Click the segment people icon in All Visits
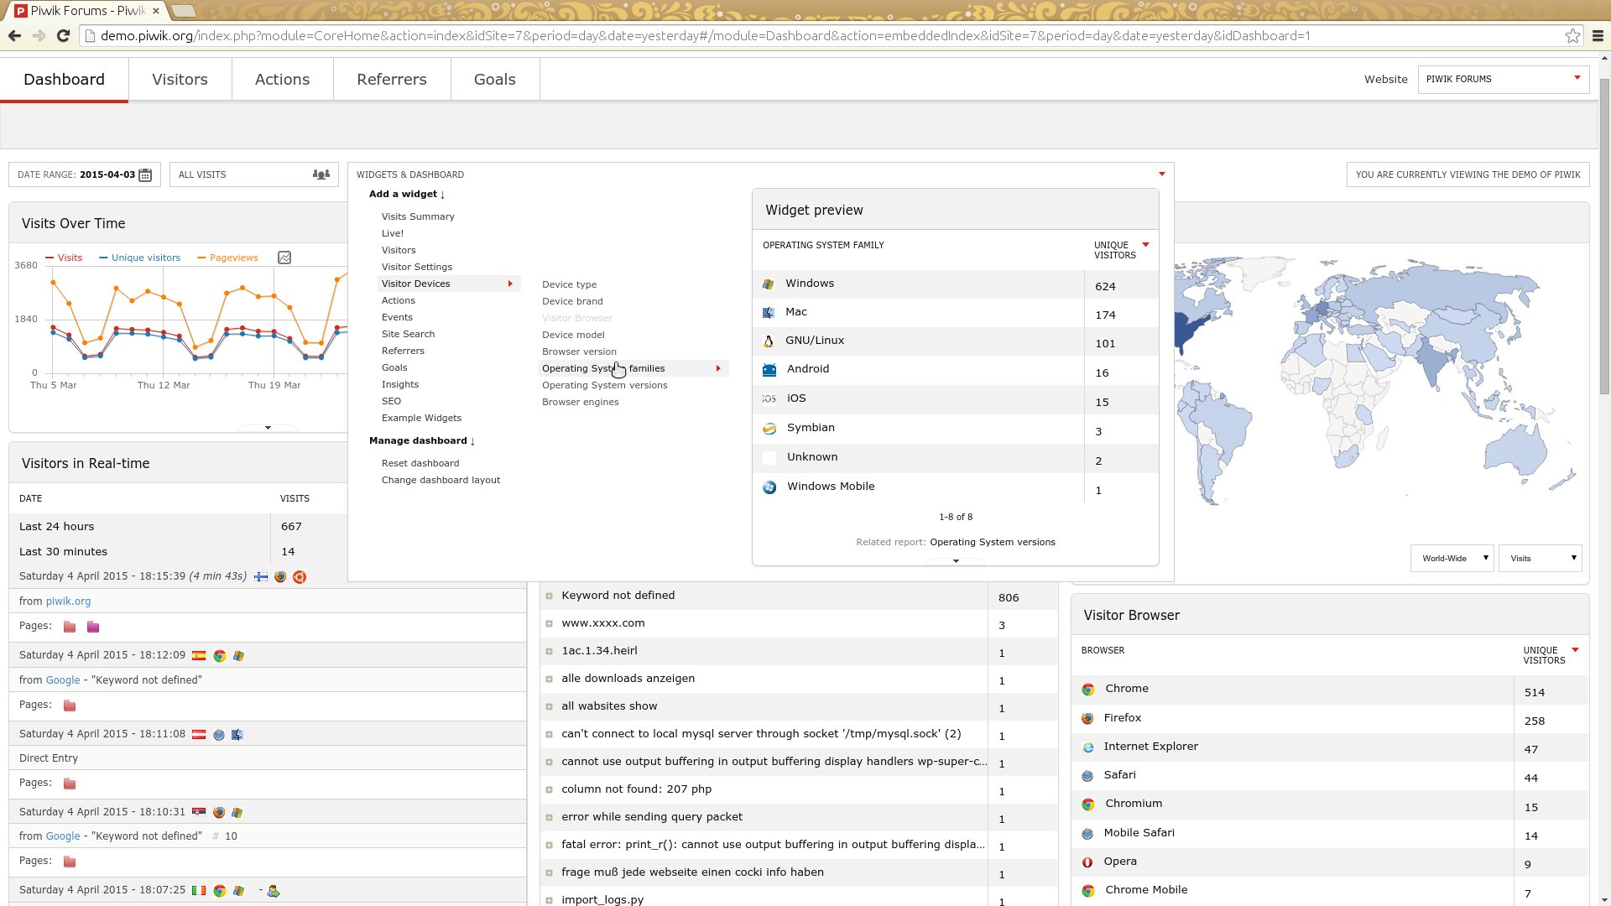This screenshot has width=1611, height=906. click(321, 174)
